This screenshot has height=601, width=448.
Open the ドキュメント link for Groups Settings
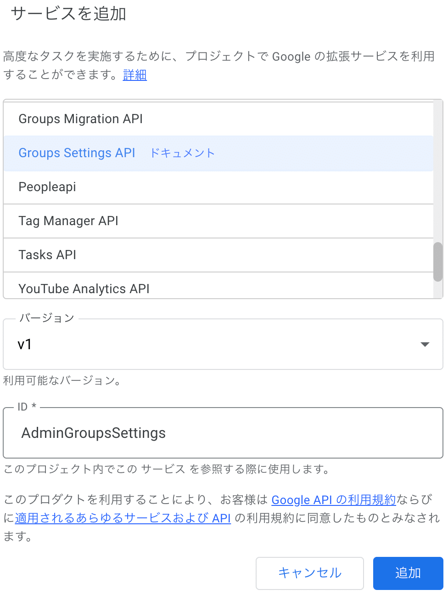point(182,153)
